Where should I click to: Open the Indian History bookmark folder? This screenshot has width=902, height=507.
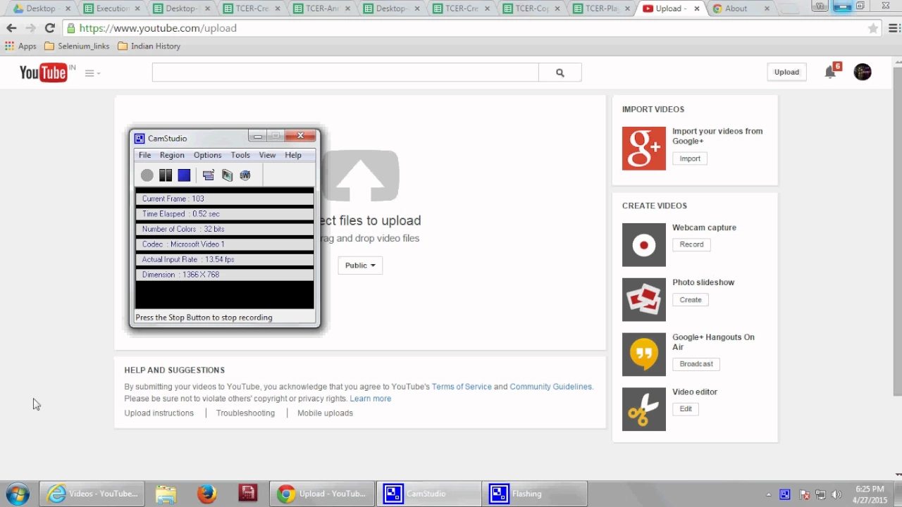coord(149,46)
